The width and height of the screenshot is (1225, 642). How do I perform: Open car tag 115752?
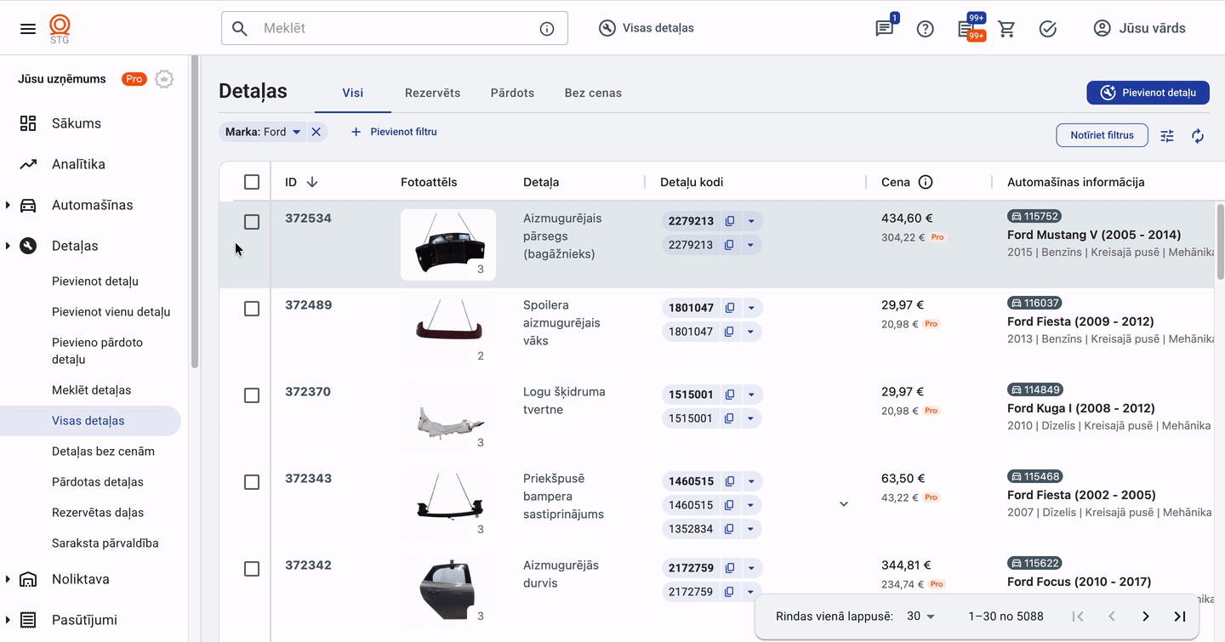1034,217
